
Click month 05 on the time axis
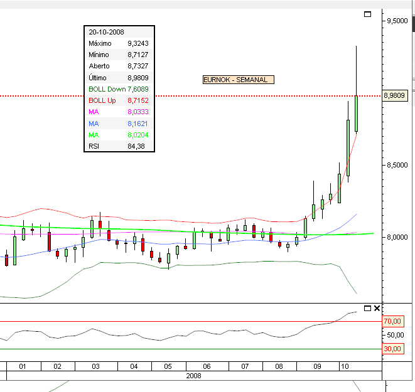coord(168,366)
